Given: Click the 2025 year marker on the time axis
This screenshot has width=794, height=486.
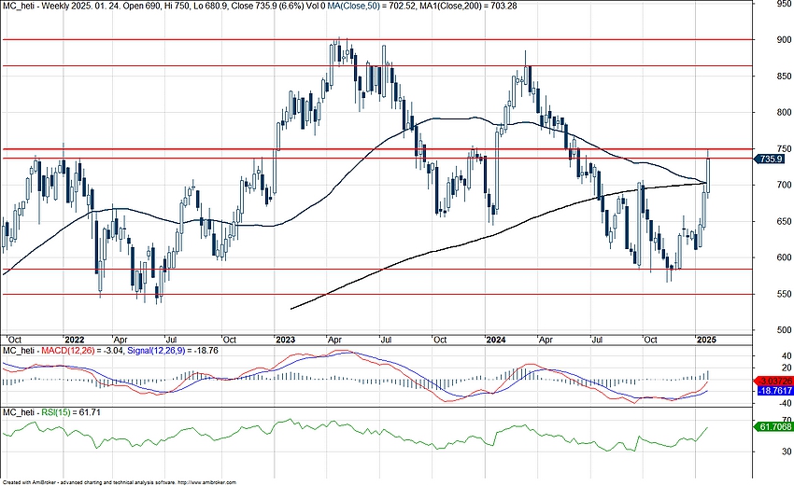Looking at the screenshot, I should coord(707,340).
